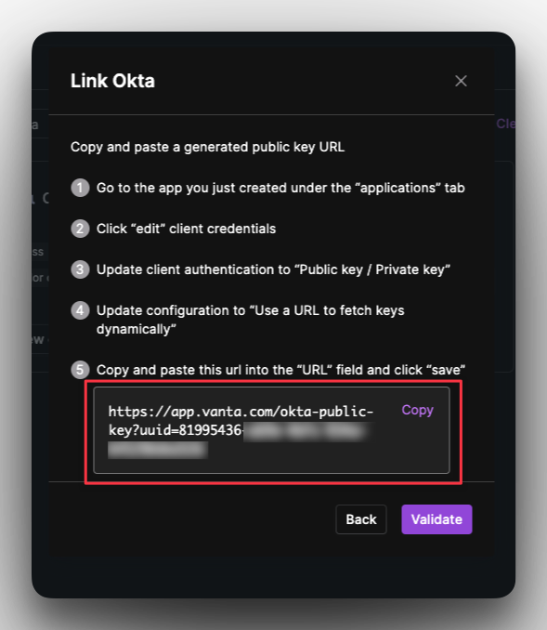Validate the Okta connection
This screenshot has width=547, height=630.
436,519
